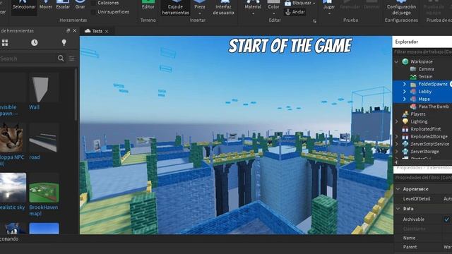Image resolution: width=452 pixels, height=254 pixels.
Task: Insert the road asset thumbnail
Action: click(x=44, y=138)
